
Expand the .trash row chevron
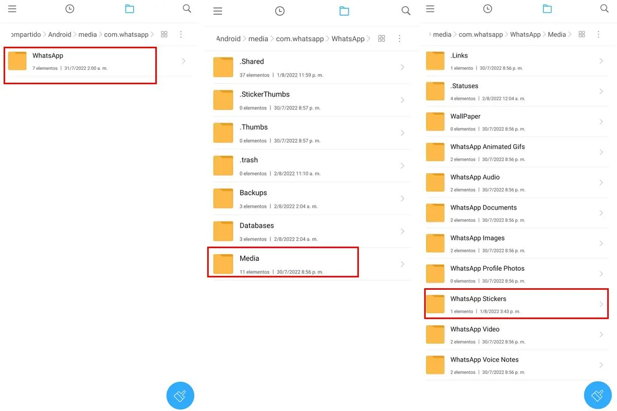pos(403,166)
